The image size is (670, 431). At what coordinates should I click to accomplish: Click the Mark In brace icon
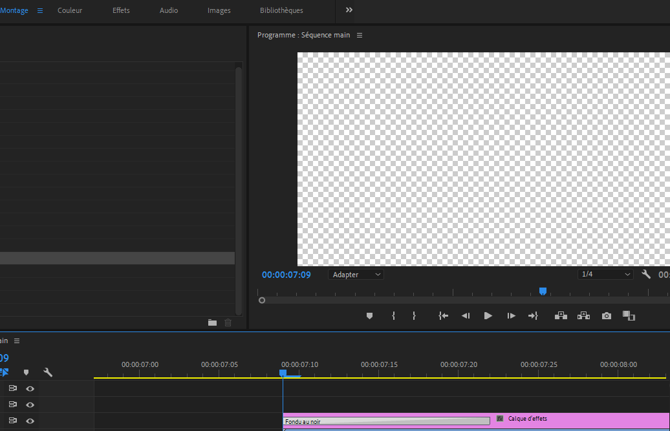[x=393, y=316]
